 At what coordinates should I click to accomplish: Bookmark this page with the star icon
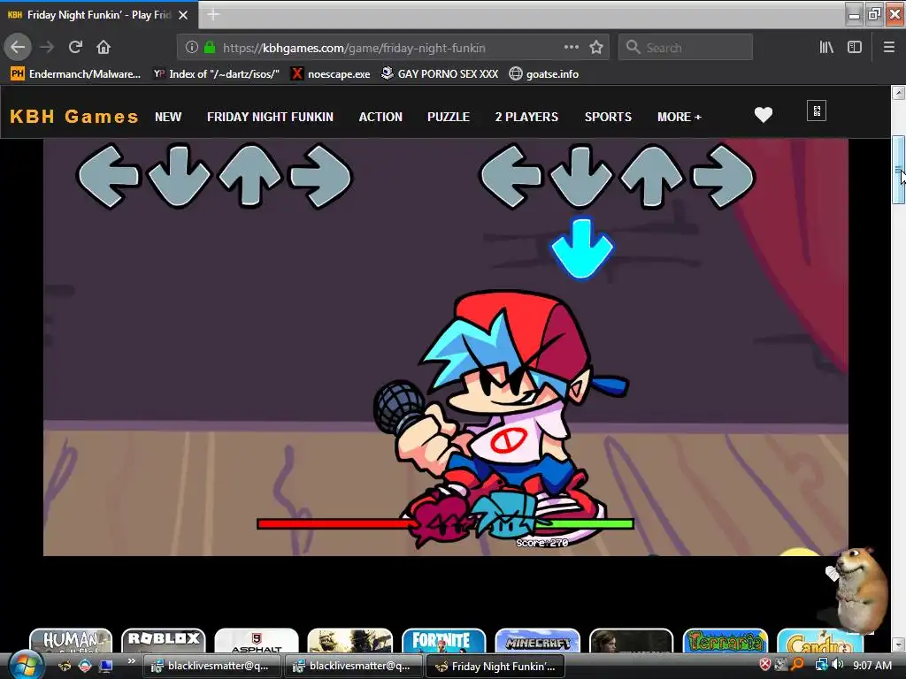[x=596, y=48]
